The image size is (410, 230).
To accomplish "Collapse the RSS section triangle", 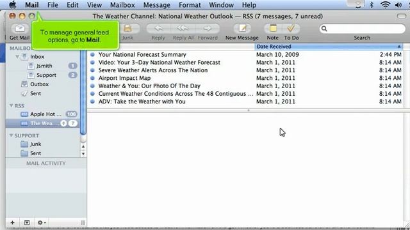I will coord(12,105).
